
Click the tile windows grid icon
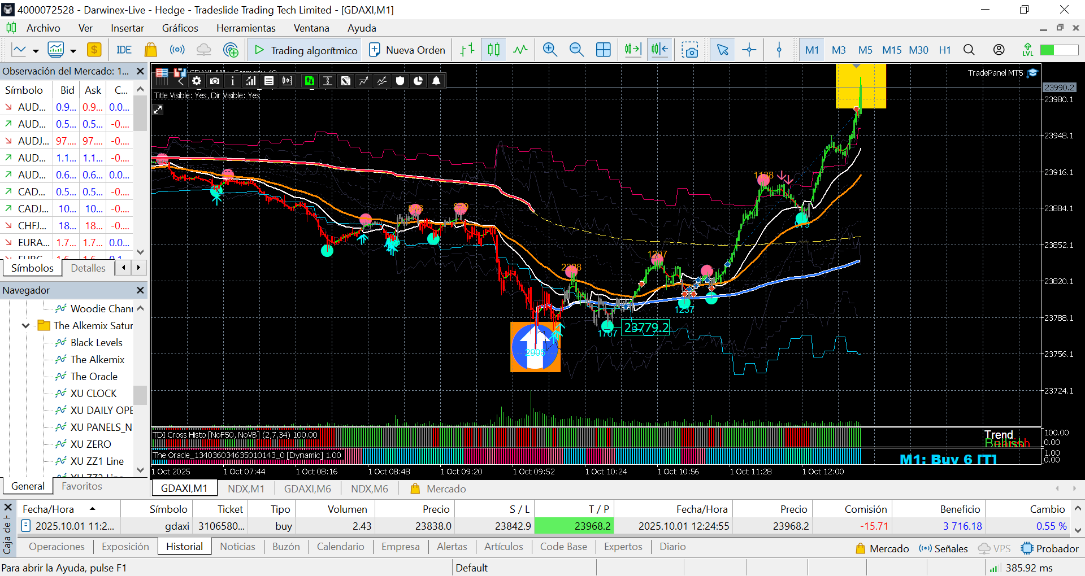point(604,50)
